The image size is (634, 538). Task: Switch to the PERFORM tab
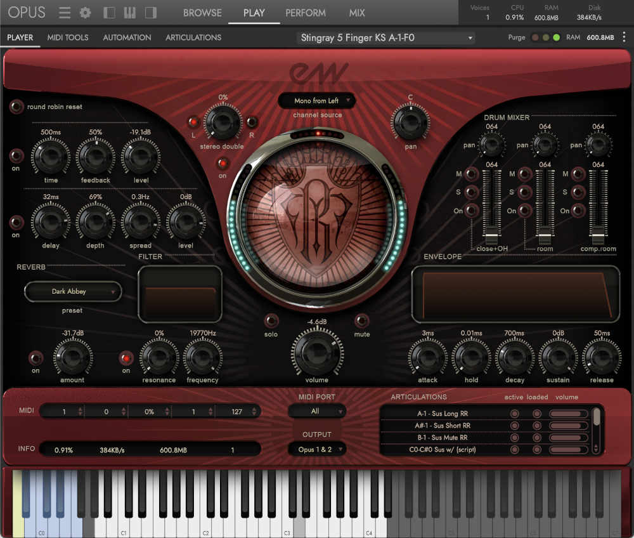pyautogui.click(x=306, y=13)
